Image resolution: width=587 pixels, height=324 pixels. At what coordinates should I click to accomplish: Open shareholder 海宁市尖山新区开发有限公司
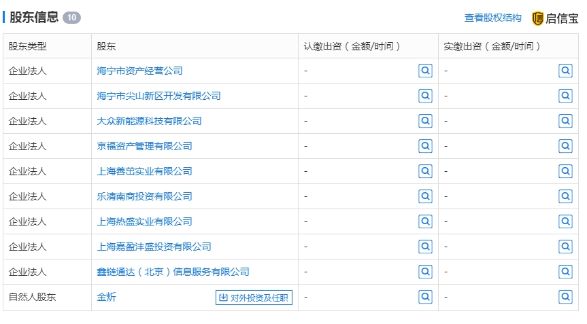158,96
